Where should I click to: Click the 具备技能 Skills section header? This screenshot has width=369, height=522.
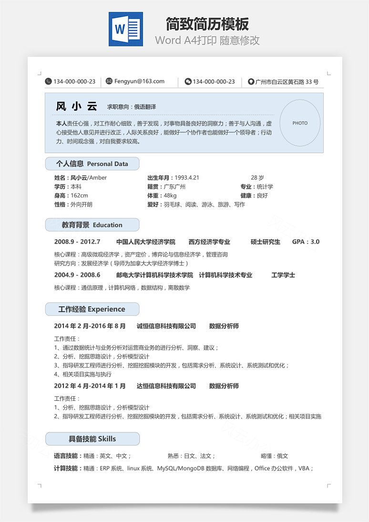(92, 439)
